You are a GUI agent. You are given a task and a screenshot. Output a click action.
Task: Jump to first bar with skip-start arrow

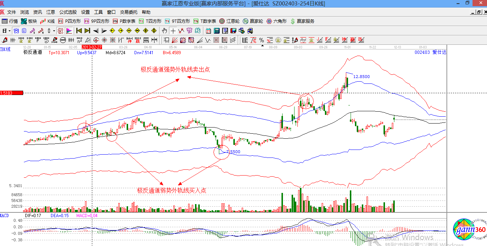(79, 31)
